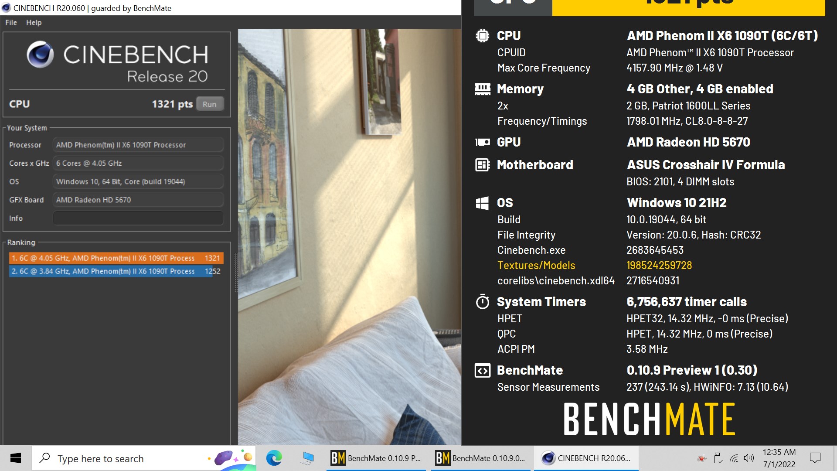Click the Processor field showing Phenom II X6
This screenshot has width=837, height=471.
pyautogui.click(x=138, y=145)
